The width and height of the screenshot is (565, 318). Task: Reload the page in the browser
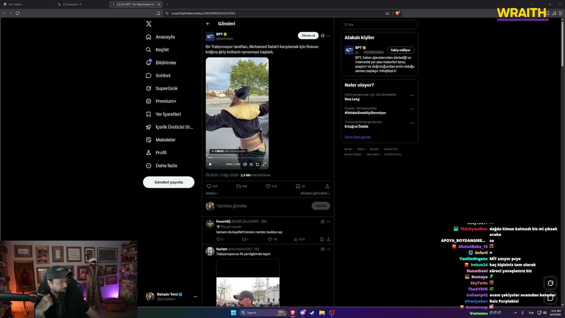pyautogui.click(x=18, y=13)
